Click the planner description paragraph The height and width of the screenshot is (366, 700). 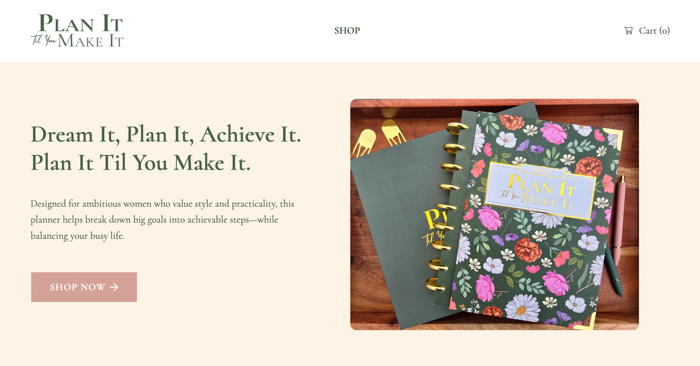(162, 219)
